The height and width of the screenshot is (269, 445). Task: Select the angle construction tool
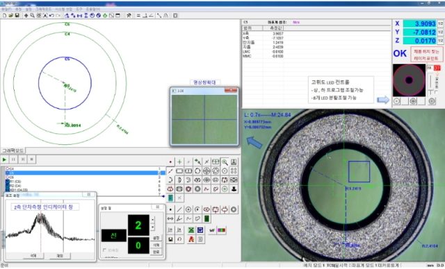click(x=179, y=218)
